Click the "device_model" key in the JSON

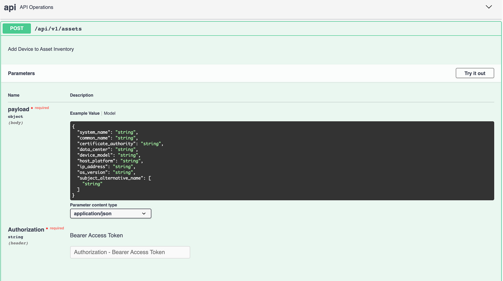95,155
